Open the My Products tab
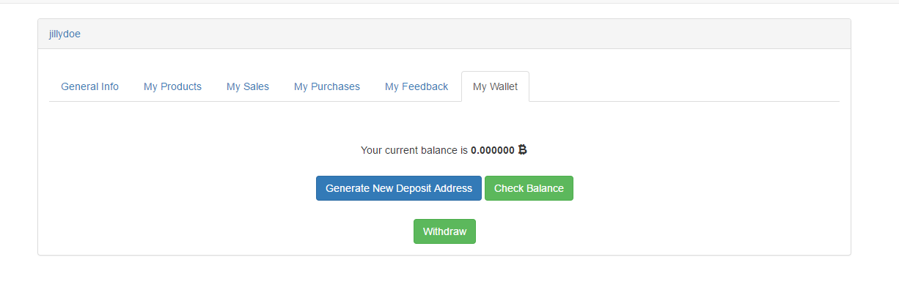Image resolution: width=899 pixels, height=290 pixels. 172,86
